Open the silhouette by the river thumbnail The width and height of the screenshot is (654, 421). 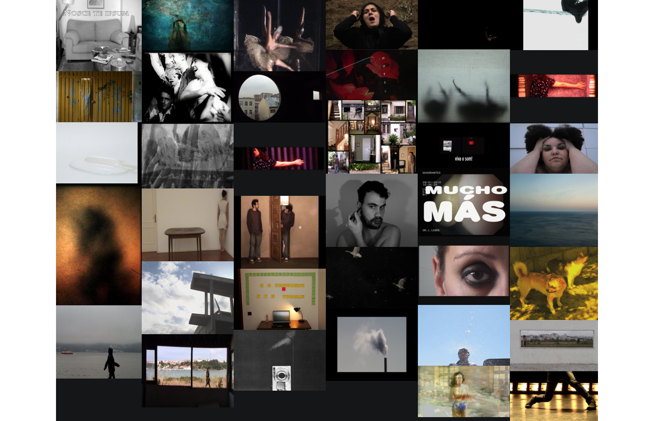[x=98, y=342]
